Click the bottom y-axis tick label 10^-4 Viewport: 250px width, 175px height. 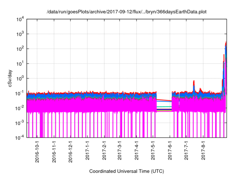coord(20,137)
